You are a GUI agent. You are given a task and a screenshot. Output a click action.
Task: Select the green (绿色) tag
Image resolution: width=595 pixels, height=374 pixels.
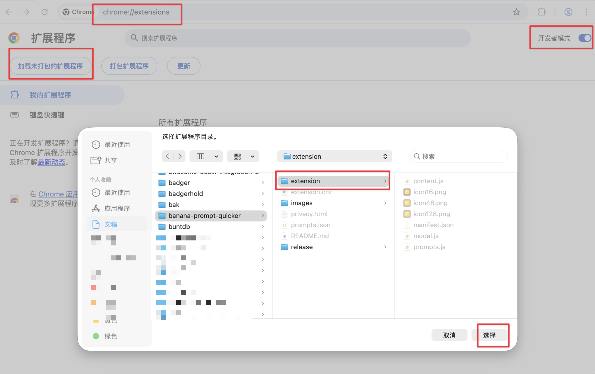pos(110,336)
